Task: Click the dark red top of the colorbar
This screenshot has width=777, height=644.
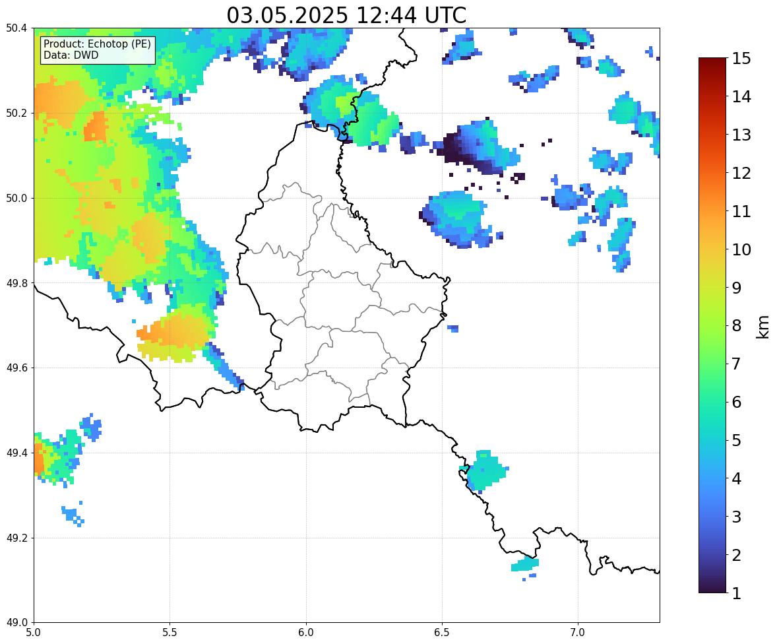Action: coord(712,63)
